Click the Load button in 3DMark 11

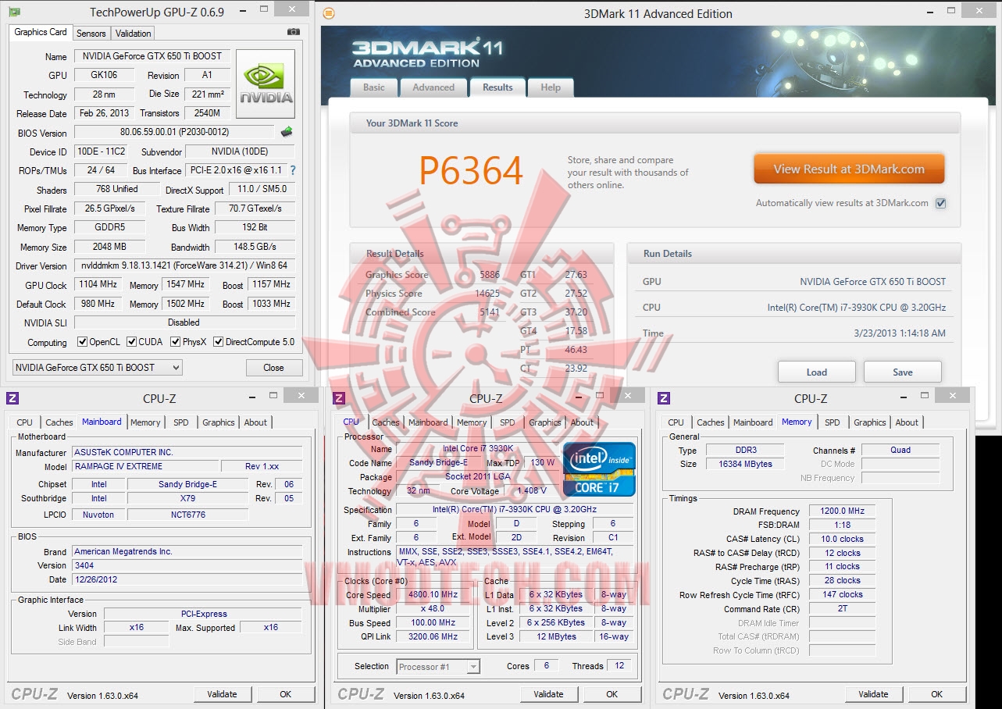[x=817, y=372]
